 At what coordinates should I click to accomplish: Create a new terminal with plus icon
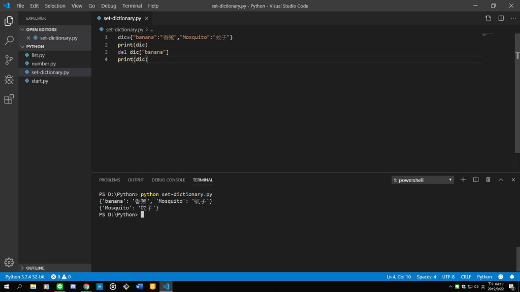pyautogui.click(x=463, y=180)
